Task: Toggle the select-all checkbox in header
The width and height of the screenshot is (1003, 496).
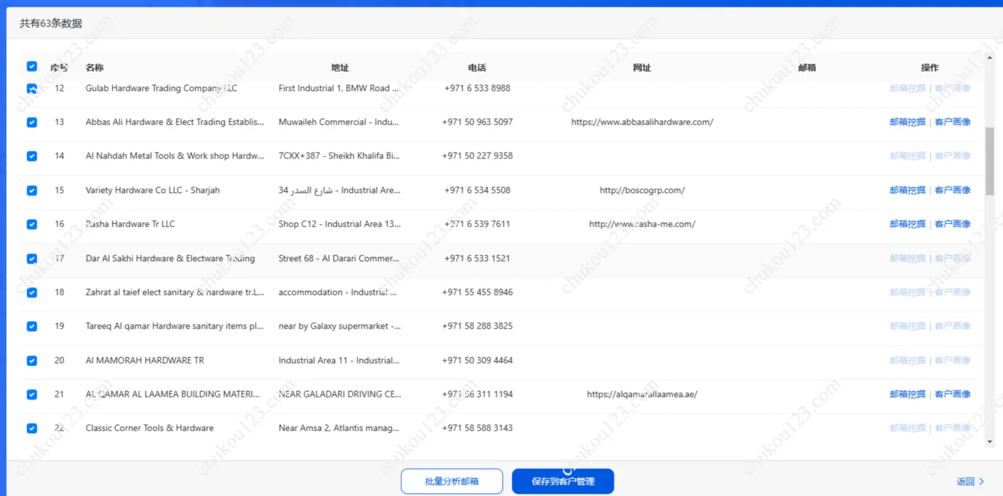Action: click(x=32, y=66)
